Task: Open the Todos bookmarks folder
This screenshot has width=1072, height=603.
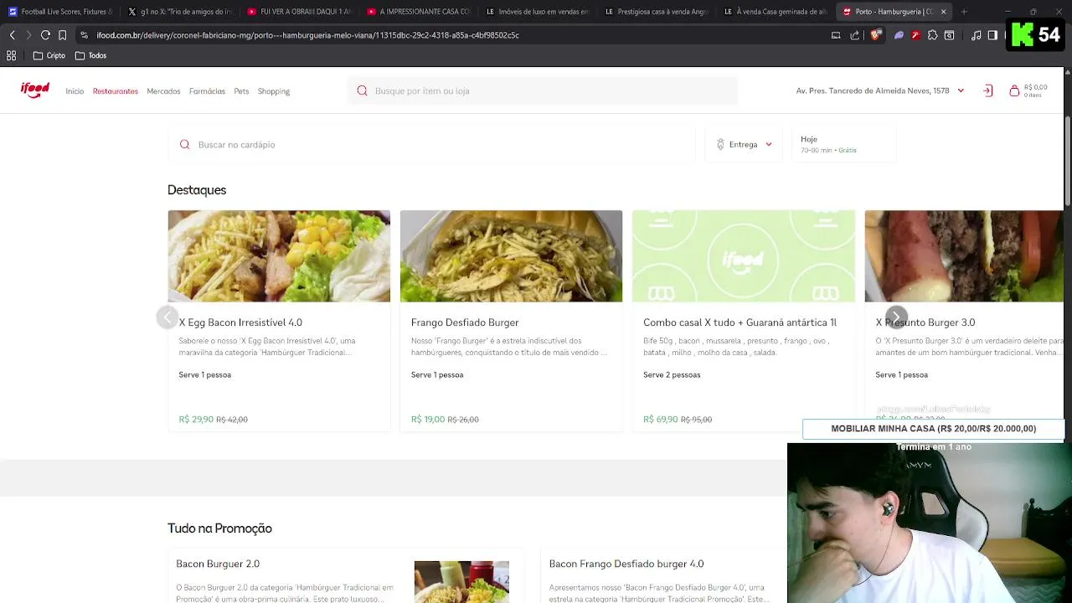Action: 90,55
